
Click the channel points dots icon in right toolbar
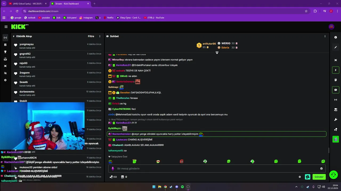[336, 129]
